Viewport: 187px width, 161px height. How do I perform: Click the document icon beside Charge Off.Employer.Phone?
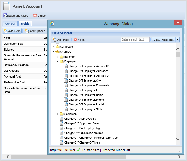(x=66, y=100)
